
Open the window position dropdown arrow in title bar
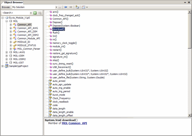point(185,2)
